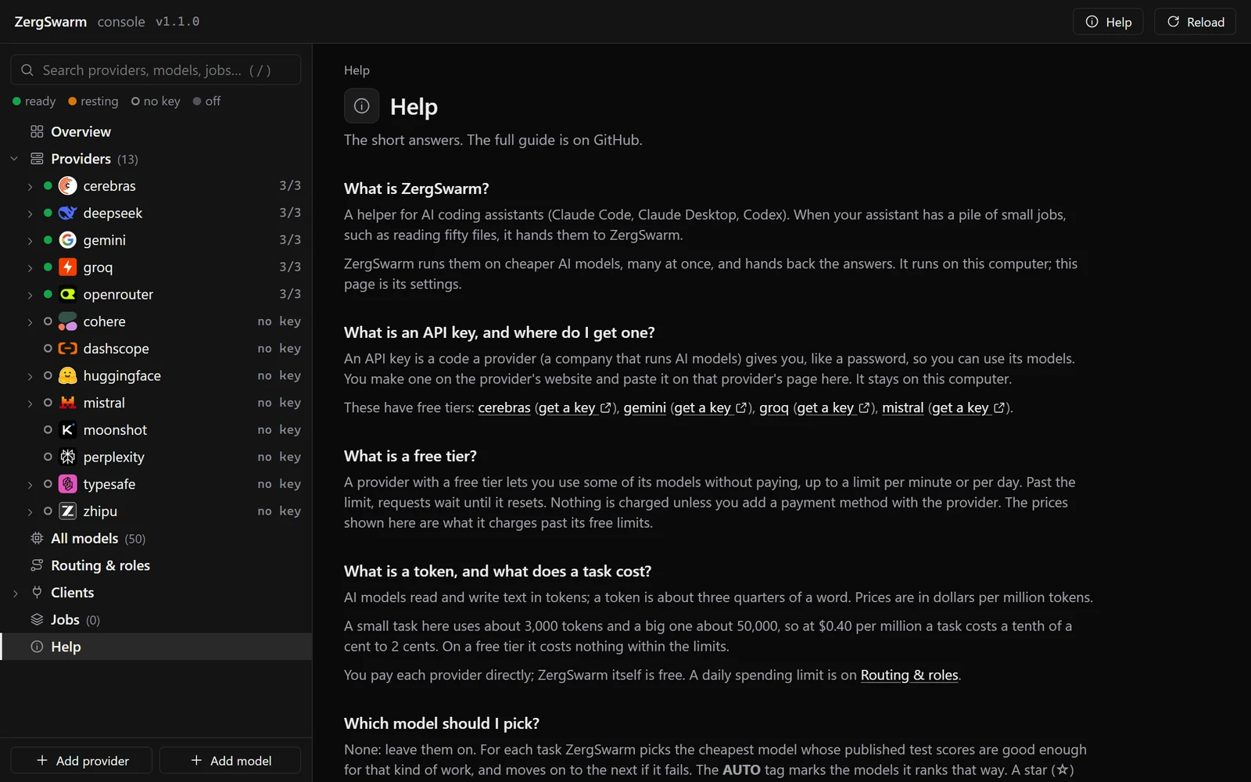This screenshot has height=782, width=1251.
Task: Click the typesafe fingerprint logo icon
Action: (68, 484)
